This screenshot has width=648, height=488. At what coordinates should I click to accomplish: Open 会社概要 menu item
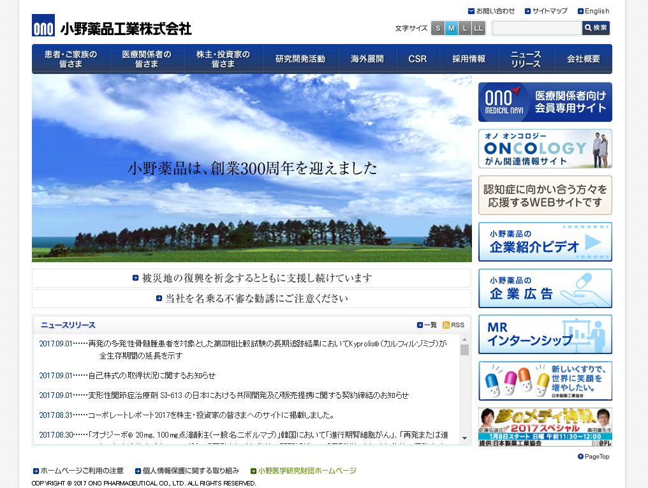[x=583, y=59]
